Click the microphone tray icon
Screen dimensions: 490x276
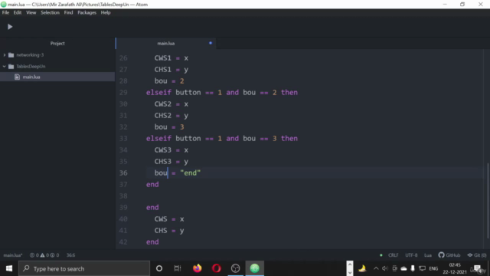tap(413, 268)
